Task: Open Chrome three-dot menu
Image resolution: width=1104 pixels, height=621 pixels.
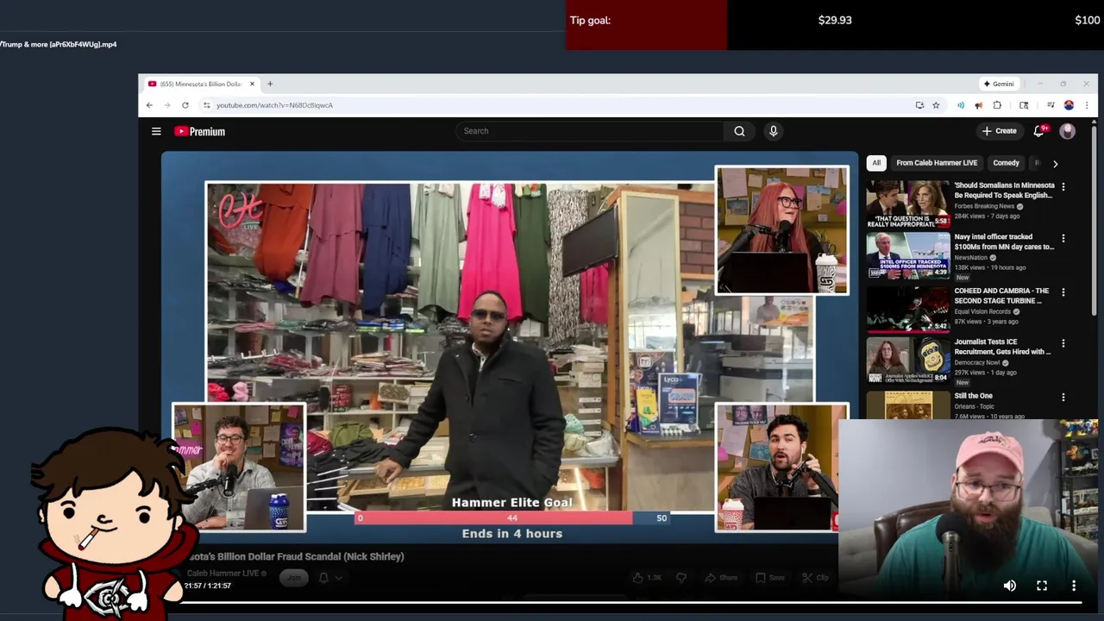Action: (x=1087, y=105)
